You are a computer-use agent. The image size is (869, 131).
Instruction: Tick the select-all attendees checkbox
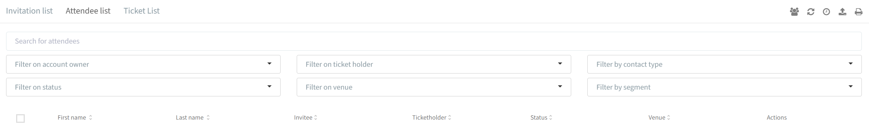point(20,119)
